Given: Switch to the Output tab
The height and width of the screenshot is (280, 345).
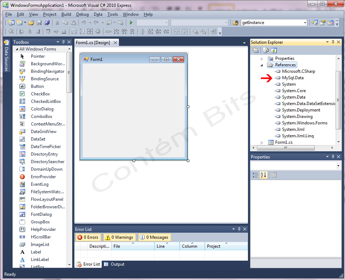Looking at the screenshot, I should click(114, 264).
